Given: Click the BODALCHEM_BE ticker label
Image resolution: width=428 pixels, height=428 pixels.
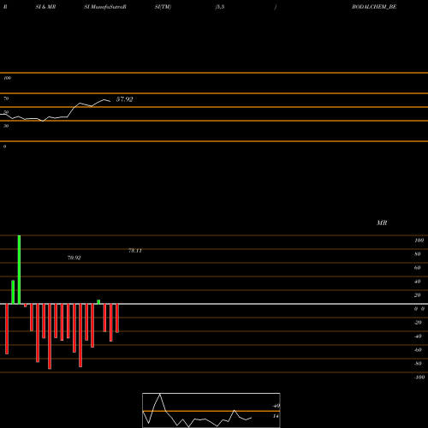Looking at the screenshot, I should [x=374, y=7].
